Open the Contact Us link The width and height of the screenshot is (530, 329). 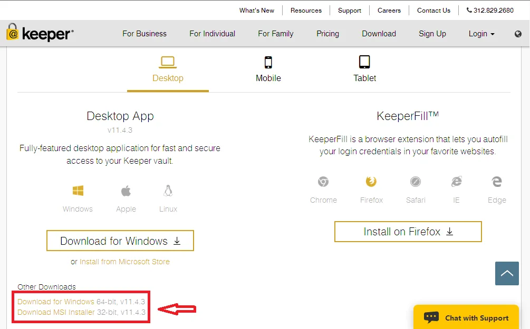click(x=433, y=11)
